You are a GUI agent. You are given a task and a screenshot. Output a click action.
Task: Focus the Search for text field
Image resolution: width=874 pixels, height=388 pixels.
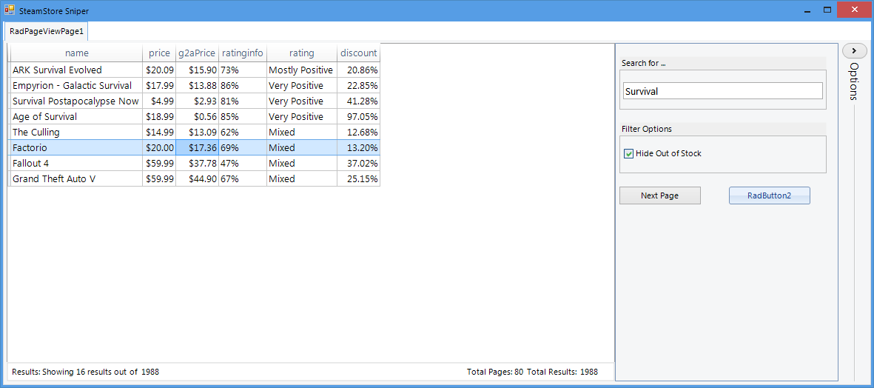tap(723, 91)
